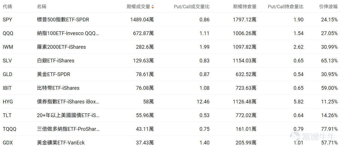Sort table by 引伸波幅 header
The image size is (341, 147).
[328, 7]
